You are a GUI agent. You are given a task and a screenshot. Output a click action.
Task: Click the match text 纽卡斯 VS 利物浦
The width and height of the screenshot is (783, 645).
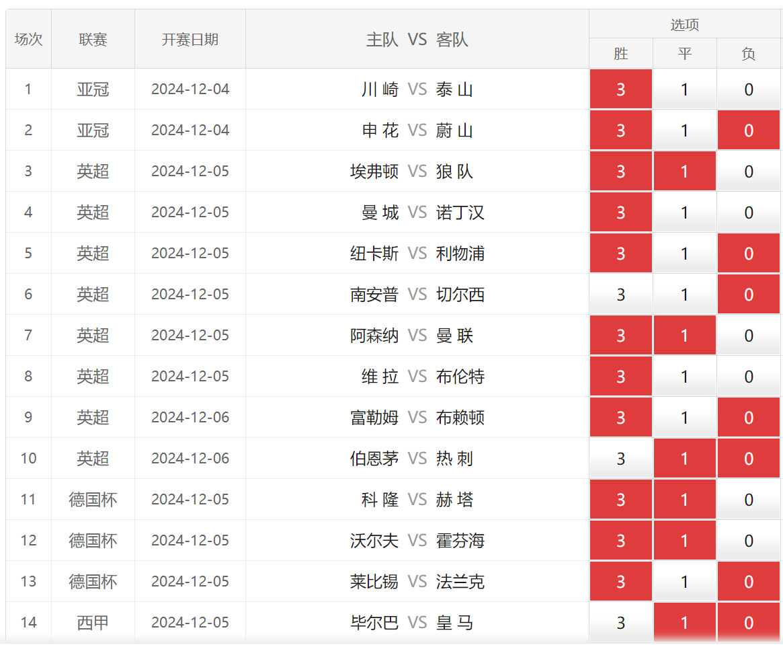(417, 254)
